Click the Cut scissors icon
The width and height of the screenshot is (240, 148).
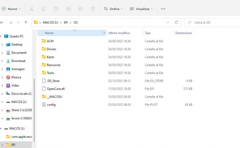(31, 9)
